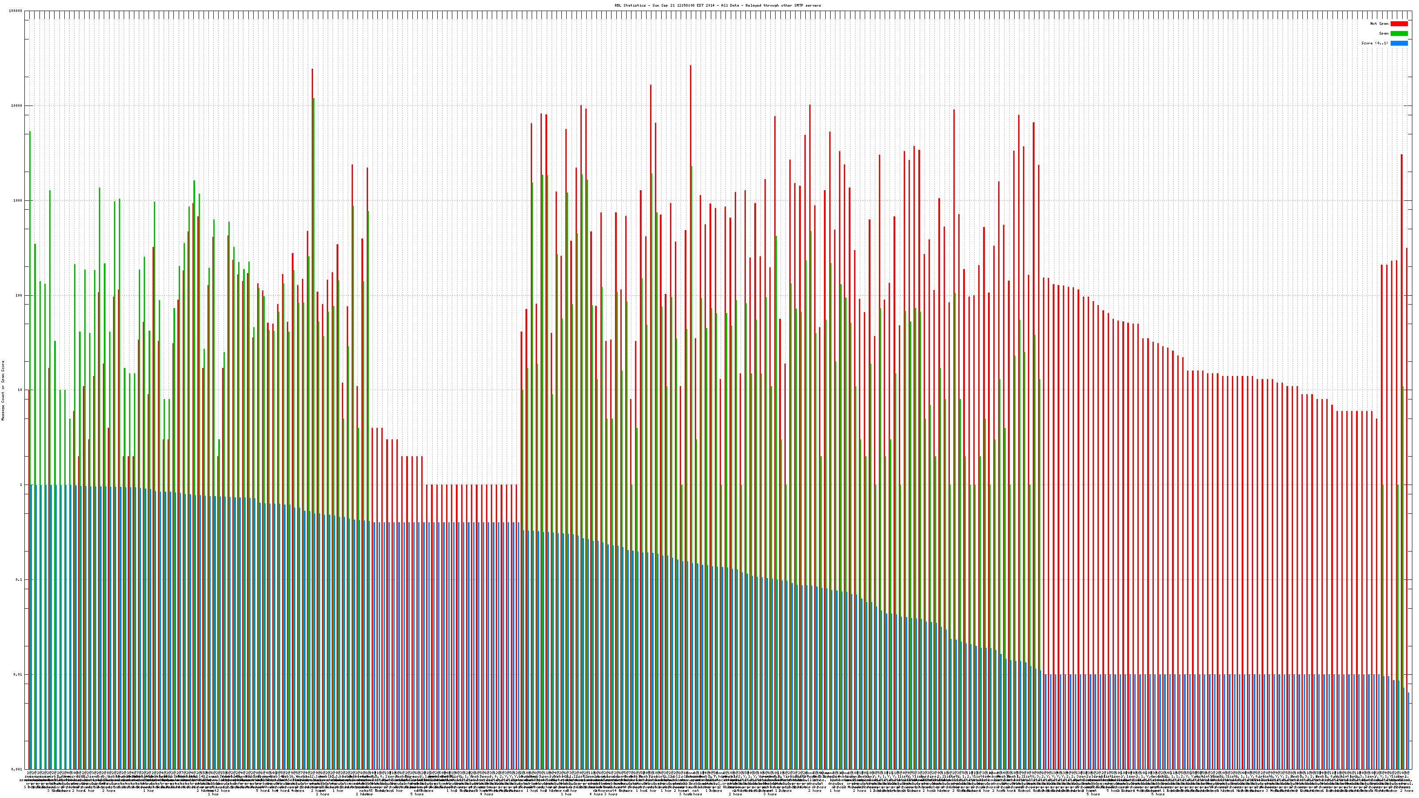Click the 1000 y-axis tick label
Screen dimensions: 1419x798
[x=18, y=200]
